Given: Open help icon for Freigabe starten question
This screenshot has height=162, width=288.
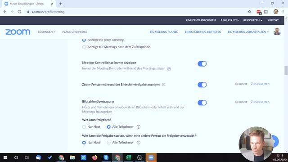Looking at the screenshot, I should (x=139, y=143).
